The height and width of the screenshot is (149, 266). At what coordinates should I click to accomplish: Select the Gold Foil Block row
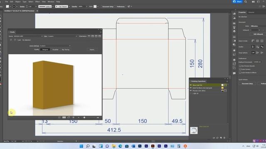(x=208, y=88)
